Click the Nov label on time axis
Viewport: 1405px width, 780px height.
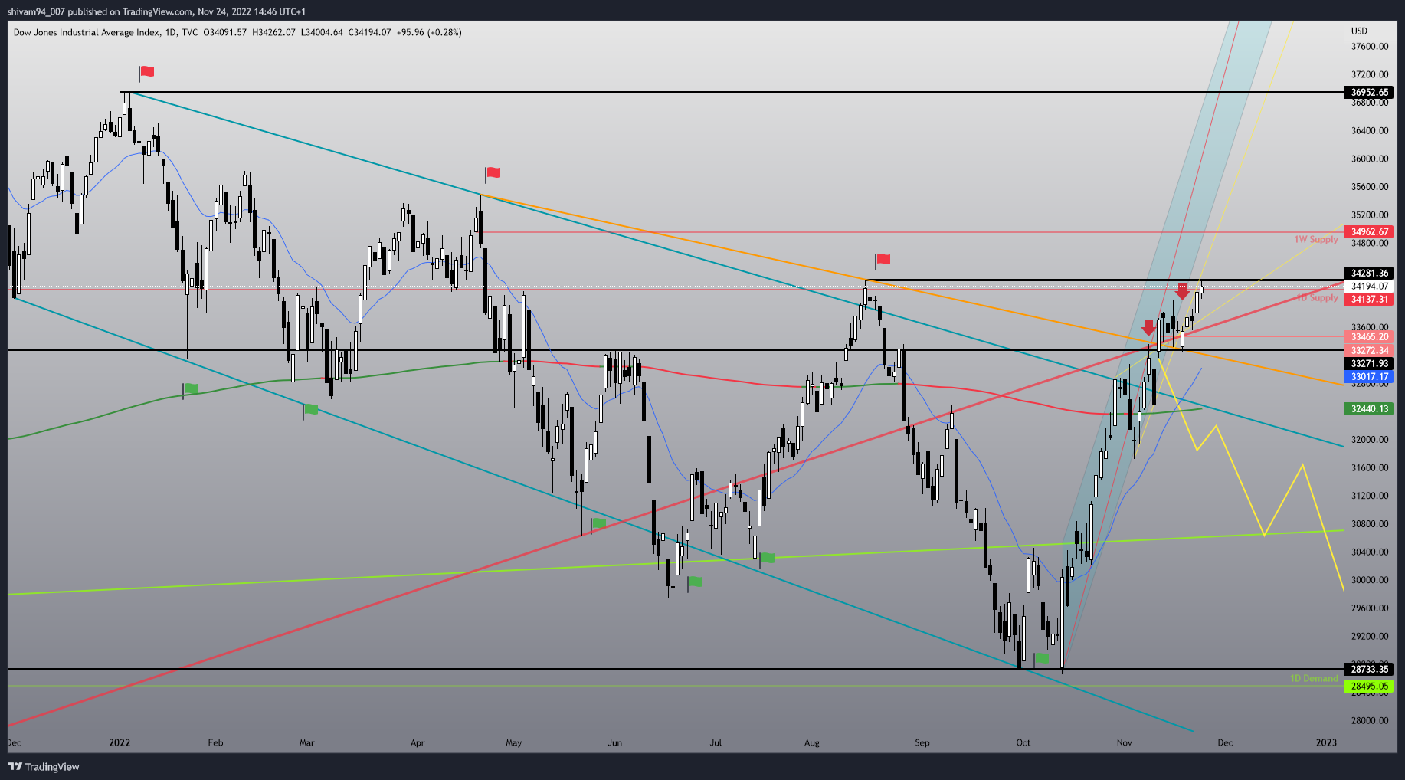[x=1124, y=743]
